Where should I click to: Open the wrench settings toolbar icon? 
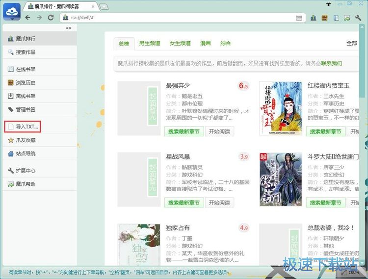(358, 18)
